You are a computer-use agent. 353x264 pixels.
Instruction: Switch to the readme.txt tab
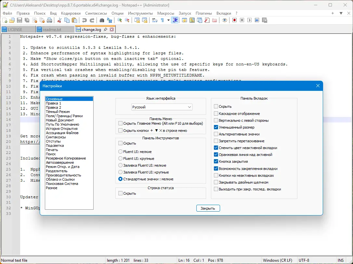click(x=52, y=29)
